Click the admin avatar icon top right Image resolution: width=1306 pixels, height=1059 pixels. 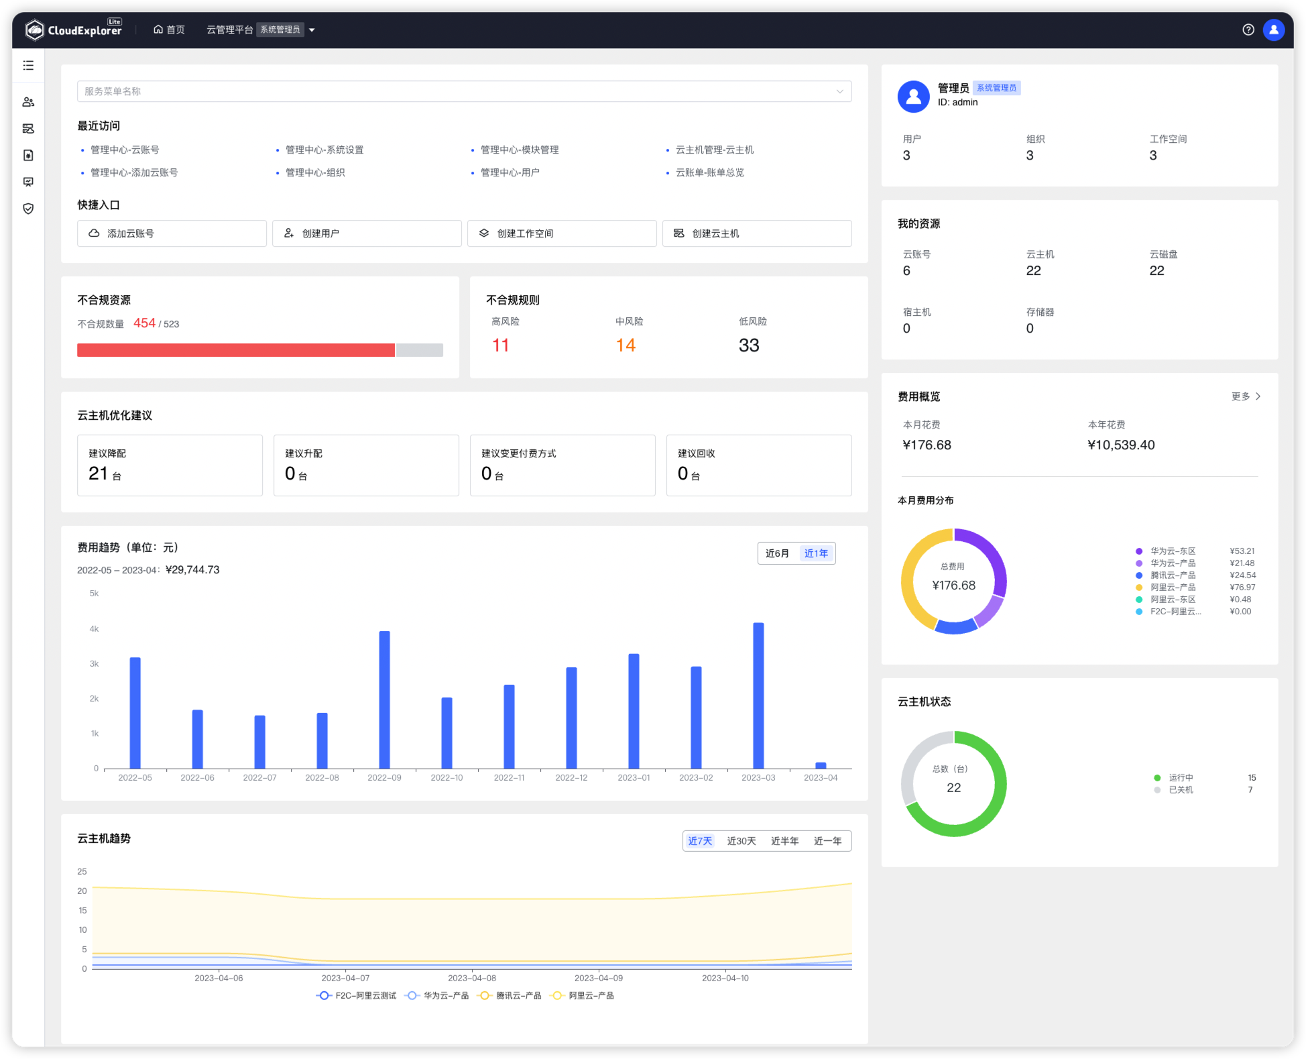pos(1273,29)
